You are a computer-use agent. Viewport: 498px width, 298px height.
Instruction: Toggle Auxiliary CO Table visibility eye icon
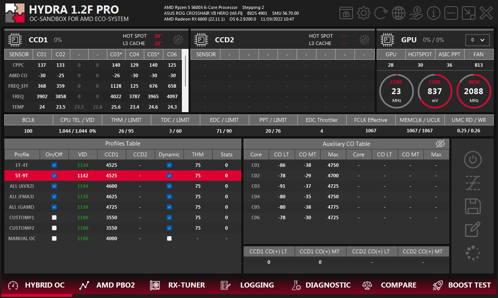click(x=440, y=144)
